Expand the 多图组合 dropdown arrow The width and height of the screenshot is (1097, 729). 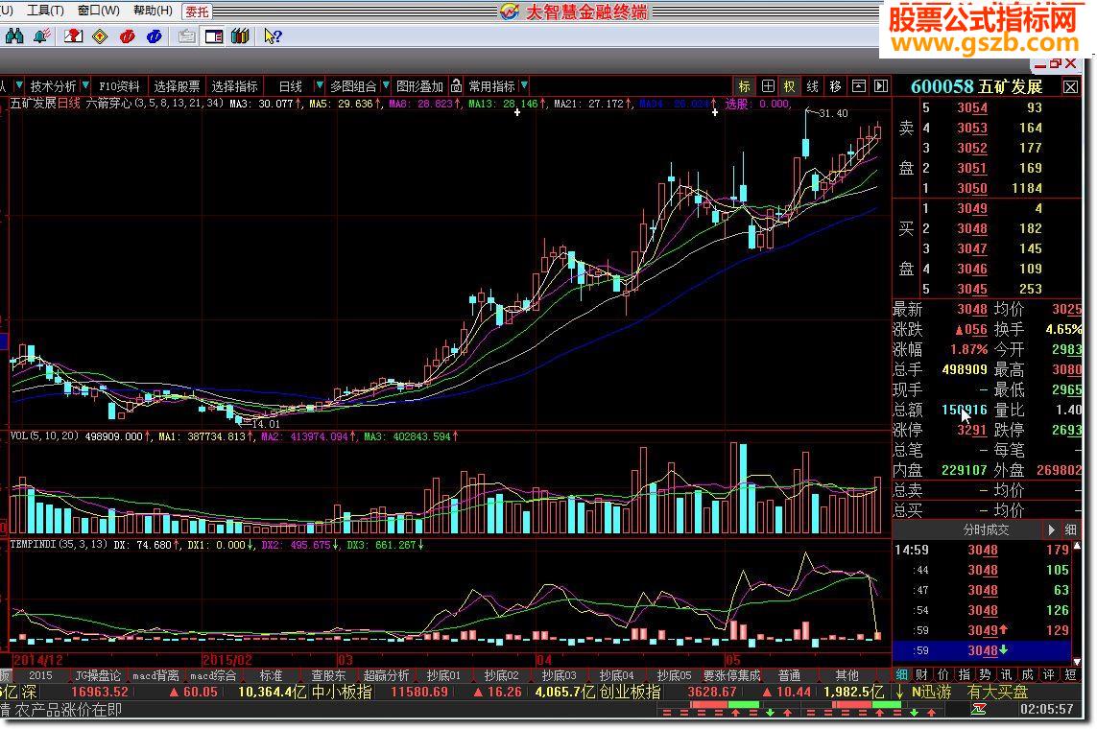386,85
